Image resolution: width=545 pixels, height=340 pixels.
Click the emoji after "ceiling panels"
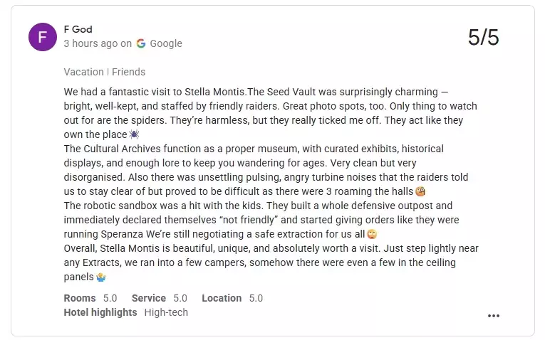click(100, 277)
